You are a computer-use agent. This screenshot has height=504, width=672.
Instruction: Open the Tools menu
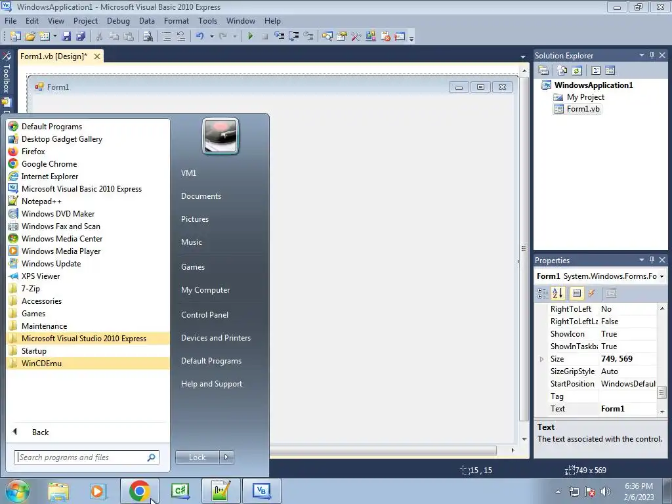coord(207,20)
